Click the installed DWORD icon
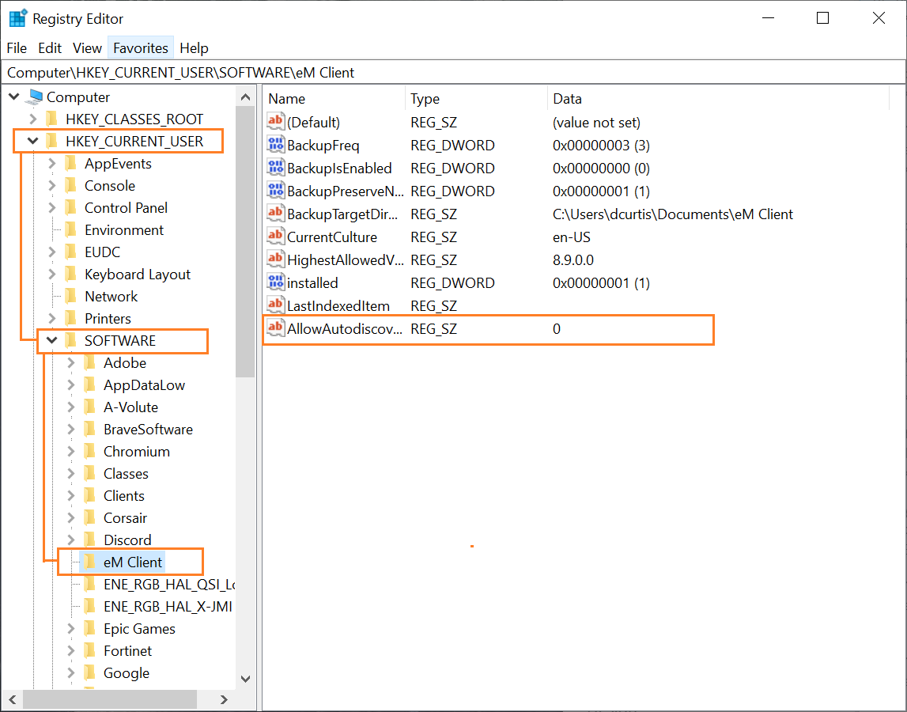 point(275,282)
